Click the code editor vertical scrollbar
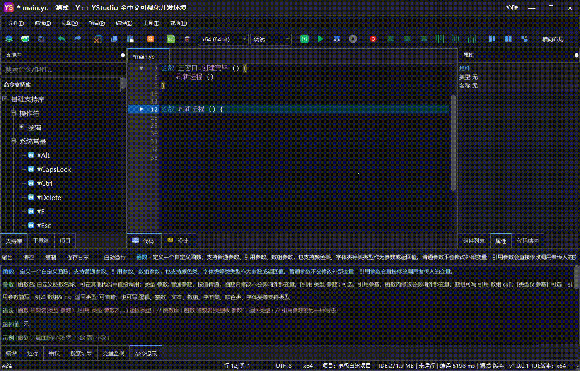The width and height of the screenshot is (580, 371). point(453,143)
